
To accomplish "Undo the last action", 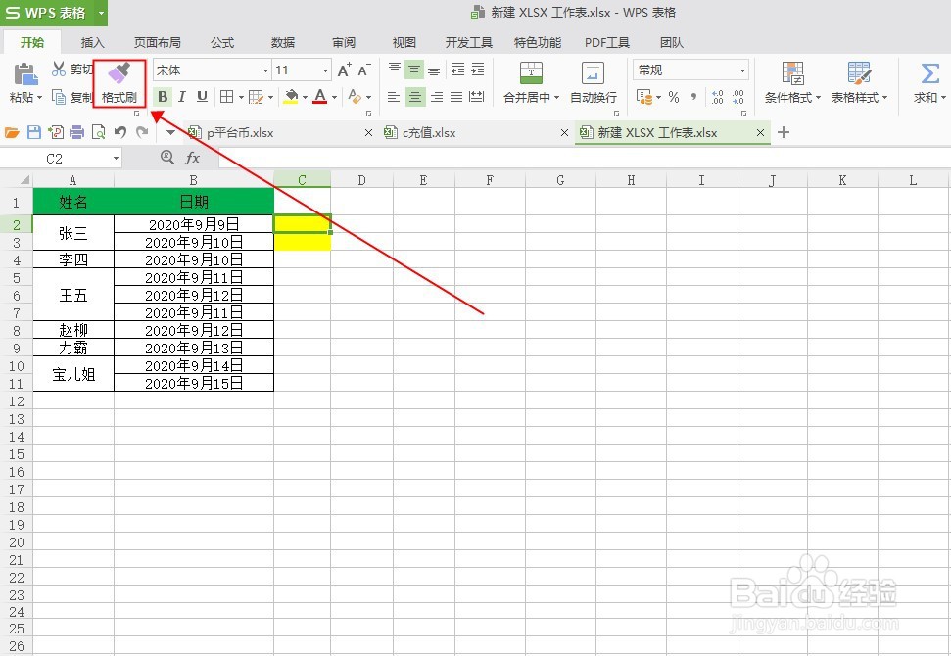I will [120, 132].
